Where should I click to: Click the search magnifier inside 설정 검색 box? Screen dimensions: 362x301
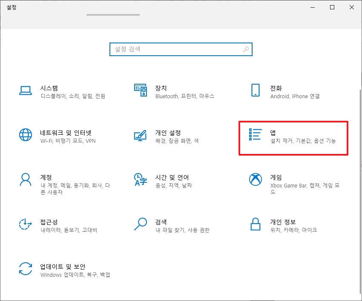[246, 49]
